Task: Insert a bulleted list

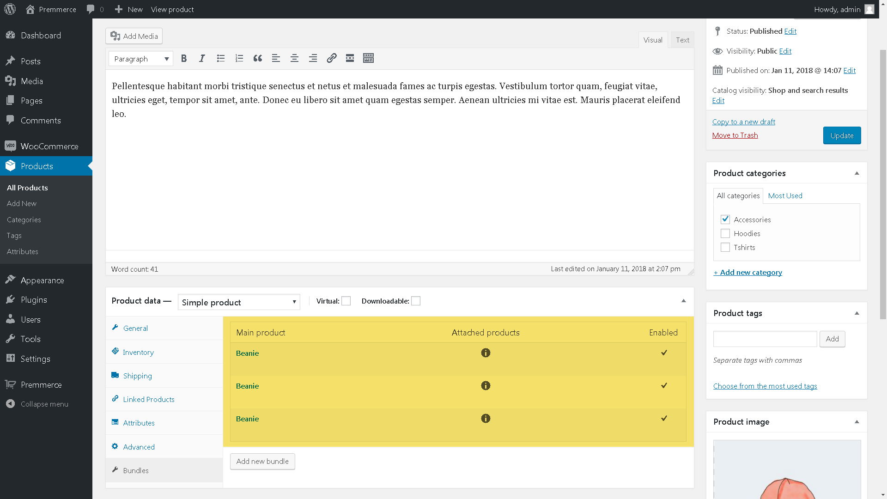Action: click(221, 58)
